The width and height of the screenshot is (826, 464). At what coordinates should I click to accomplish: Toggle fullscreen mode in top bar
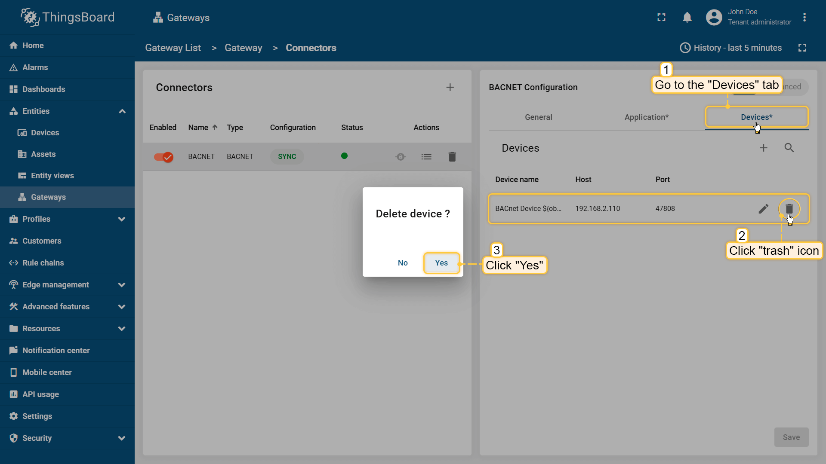click(661, 18)
